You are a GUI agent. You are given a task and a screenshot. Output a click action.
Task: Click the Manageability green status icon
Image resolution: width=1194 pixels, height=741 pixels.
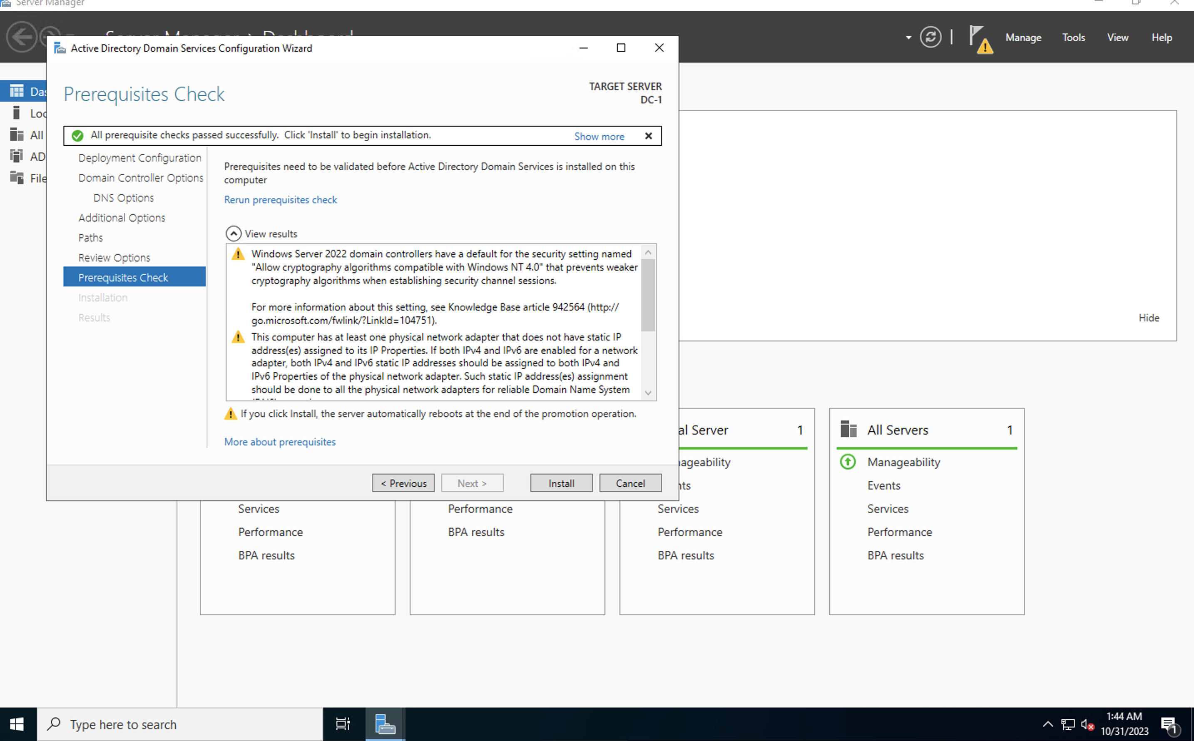point(848,462)
